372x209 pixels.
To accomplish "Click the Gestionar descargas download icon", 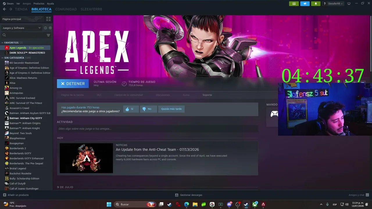I will pos(177,195).
